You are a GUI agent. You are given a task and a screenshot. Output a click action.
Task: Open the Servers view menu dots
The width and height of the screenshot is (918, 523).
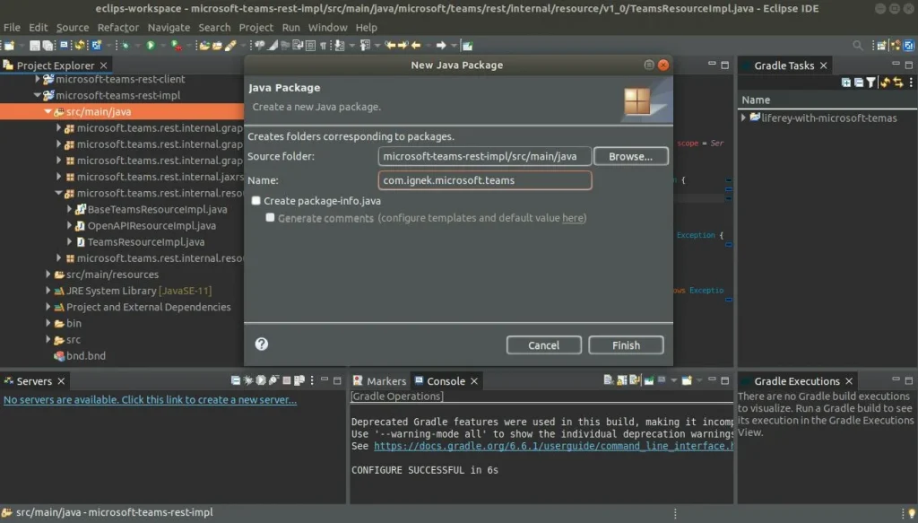pyautogui.click(x=312, y=380)
